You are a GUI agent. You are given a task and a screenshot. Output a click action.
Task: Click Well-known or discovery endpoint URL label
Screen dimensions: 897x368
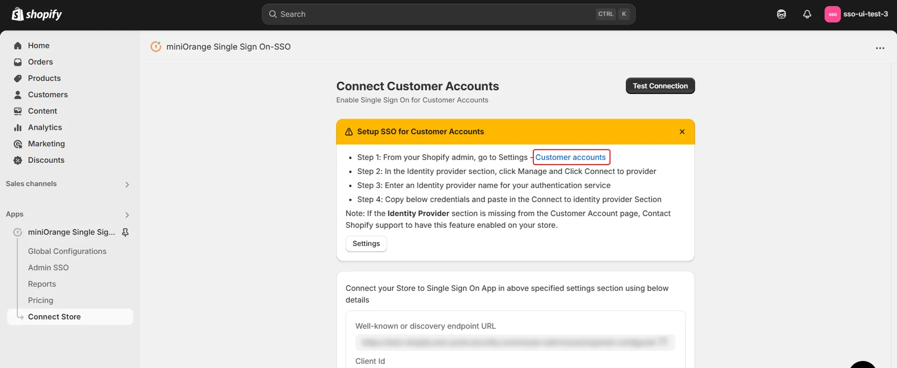425,326
